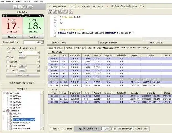The width and height of the screenshot is (172, 133).
Task: Click the Alerter strategy icon in tree
Action: click(x=11, y=117)
